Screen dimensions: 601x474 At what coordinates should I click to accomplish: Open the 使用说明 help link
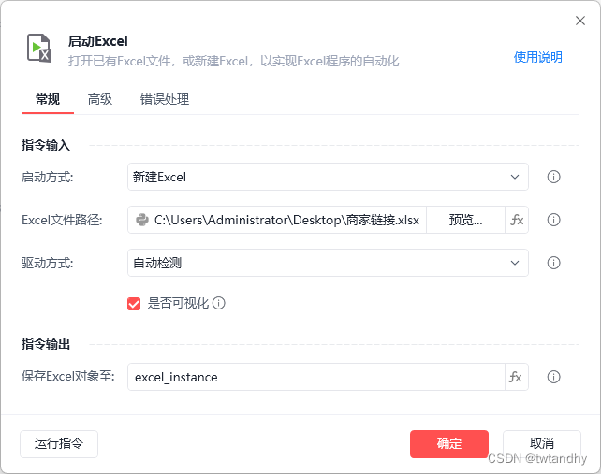pyautogui.click(x=537, y=57)
